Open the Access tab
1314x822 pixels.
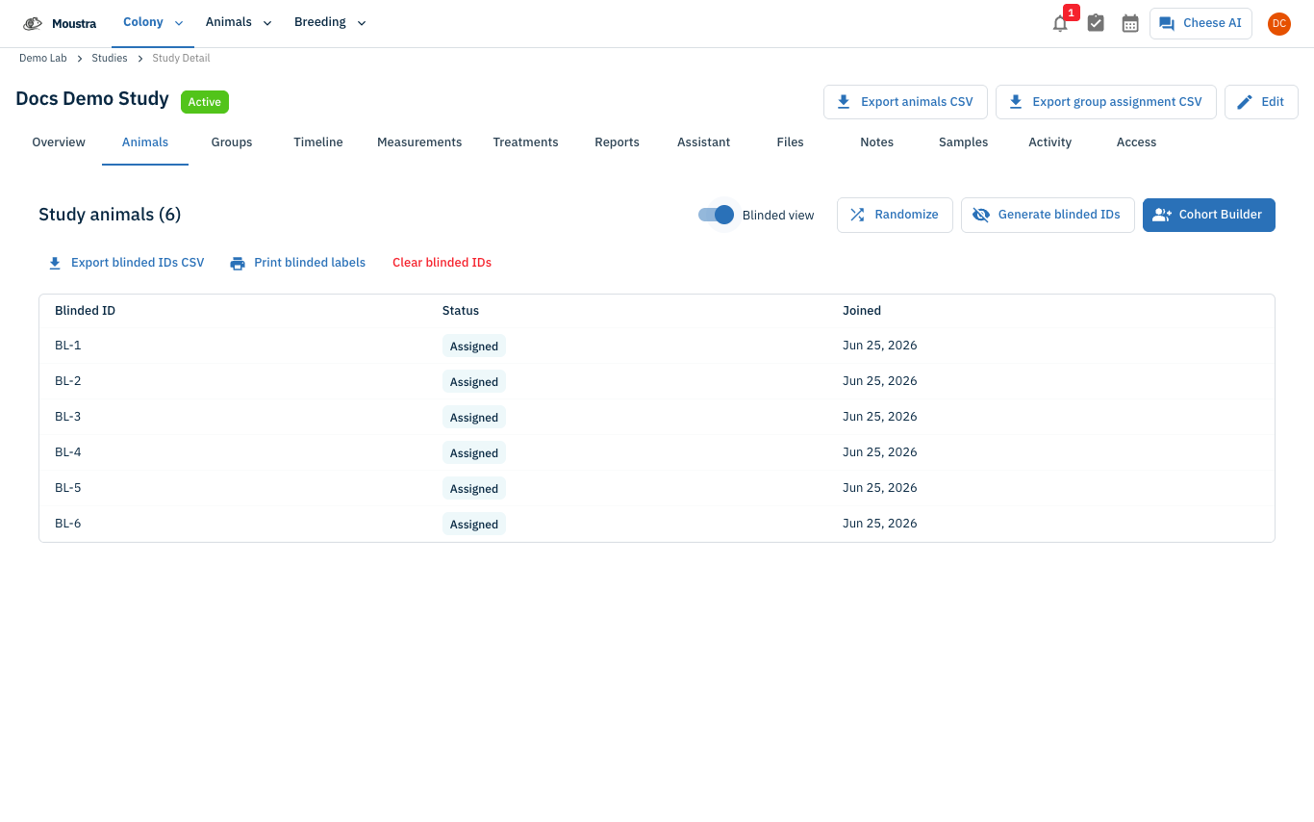click(x=1136, y=142)
